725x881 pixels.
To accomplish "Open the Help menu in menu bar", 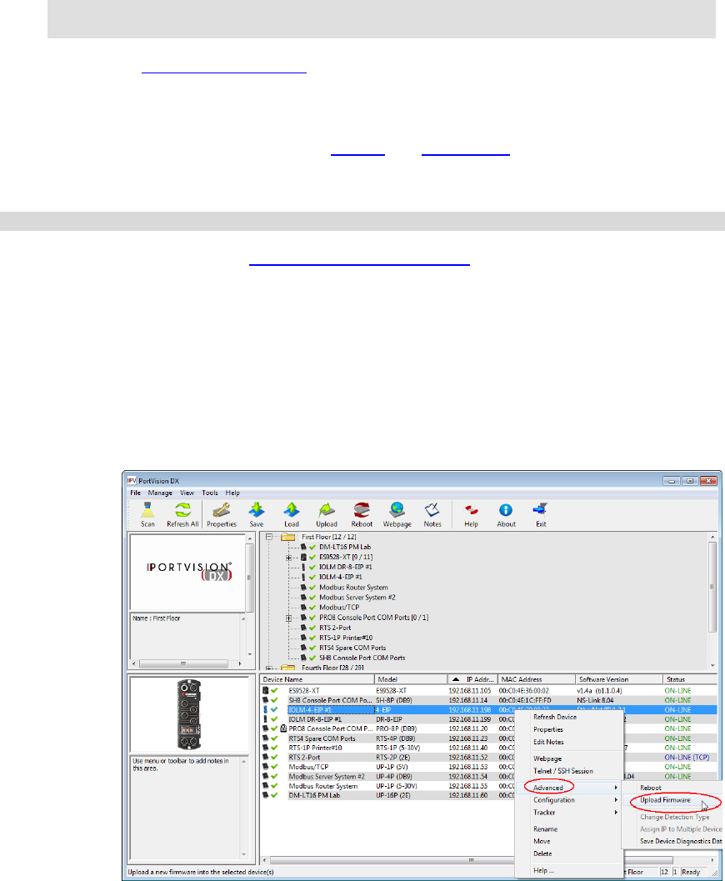I will coord(232,493).
